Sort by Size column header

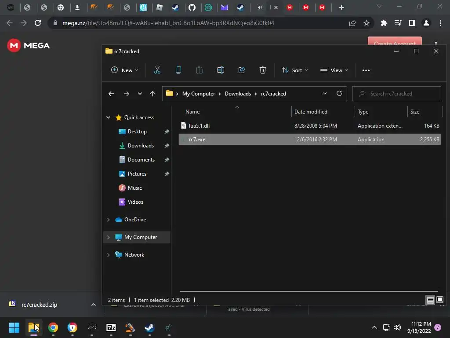click(414, 112)
